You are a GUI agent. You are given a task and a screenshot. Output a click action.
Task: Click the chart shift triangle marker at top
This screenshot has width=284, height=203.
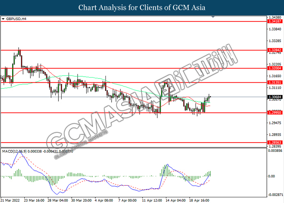tap(213, 17)
